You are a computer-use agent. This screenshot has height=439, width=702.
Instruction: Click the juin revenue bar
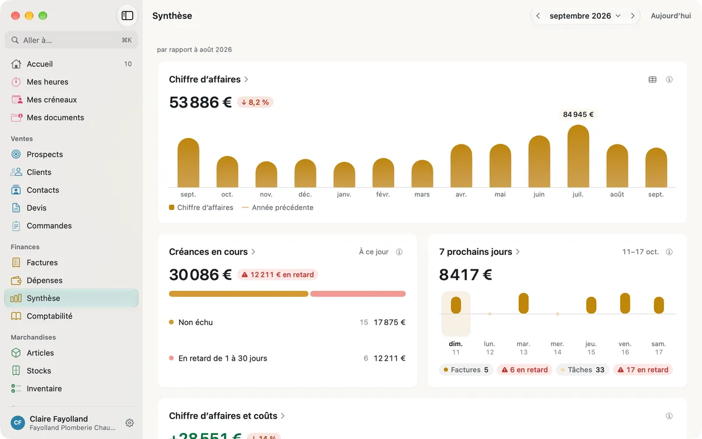pos(539,161)
